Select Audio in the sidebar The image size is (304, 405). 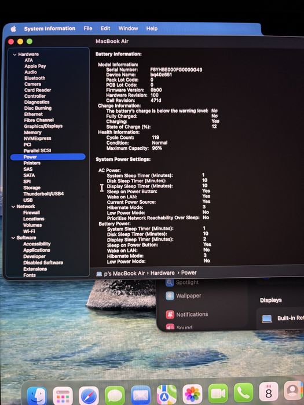coord(31,72)
